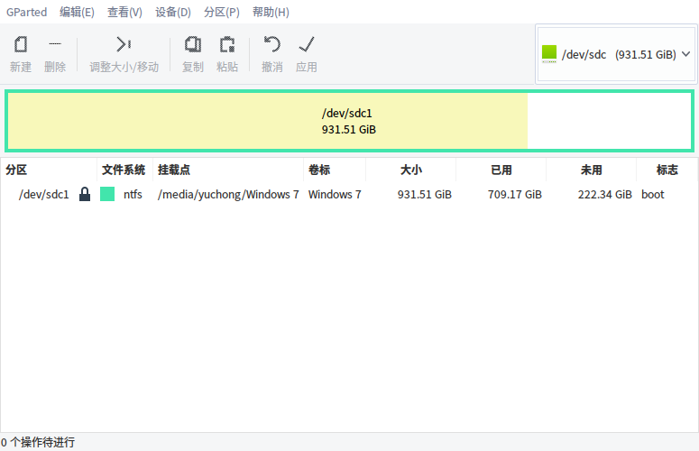Select the /dev/sdc1 row in partition list
The width and height of the screenshot is (699, 451).
click(349, 194)
